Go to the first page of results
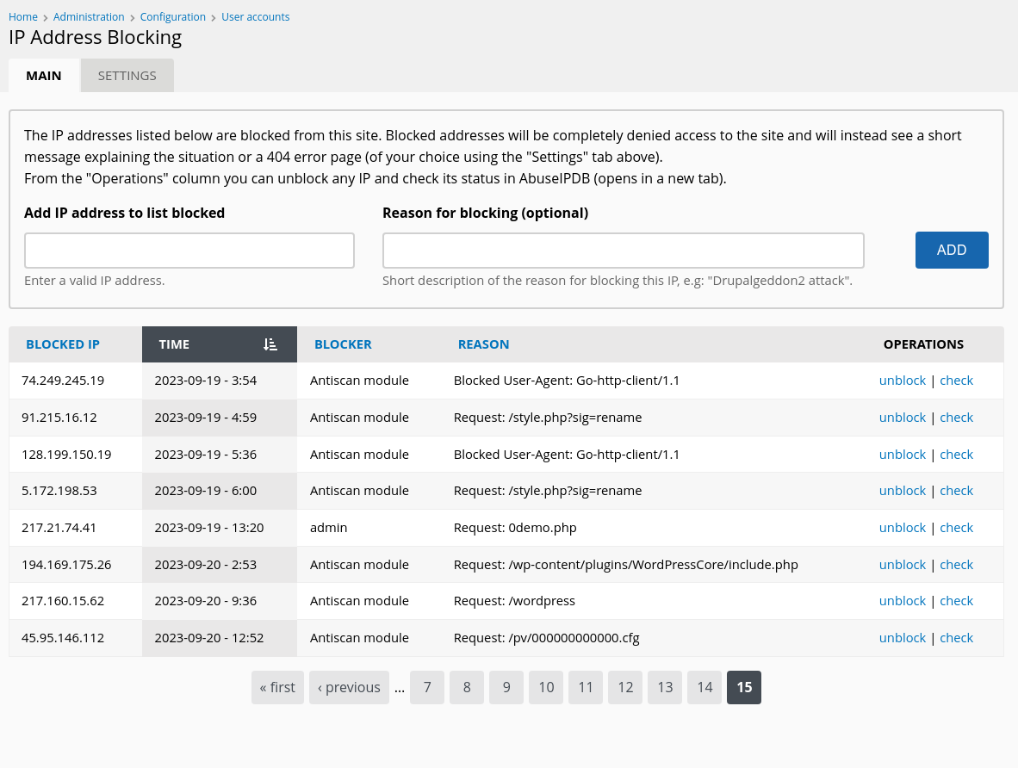 (277, 688)
